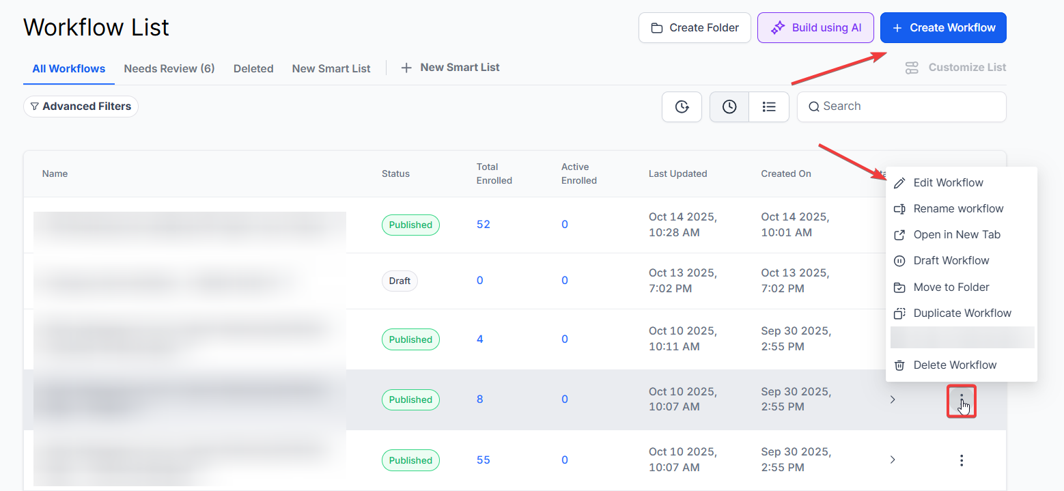The height and width of the screenshot is (491, 1064).
Task: Click the clock-refresh icon button left of view toggles
Action: click(682, 107)
